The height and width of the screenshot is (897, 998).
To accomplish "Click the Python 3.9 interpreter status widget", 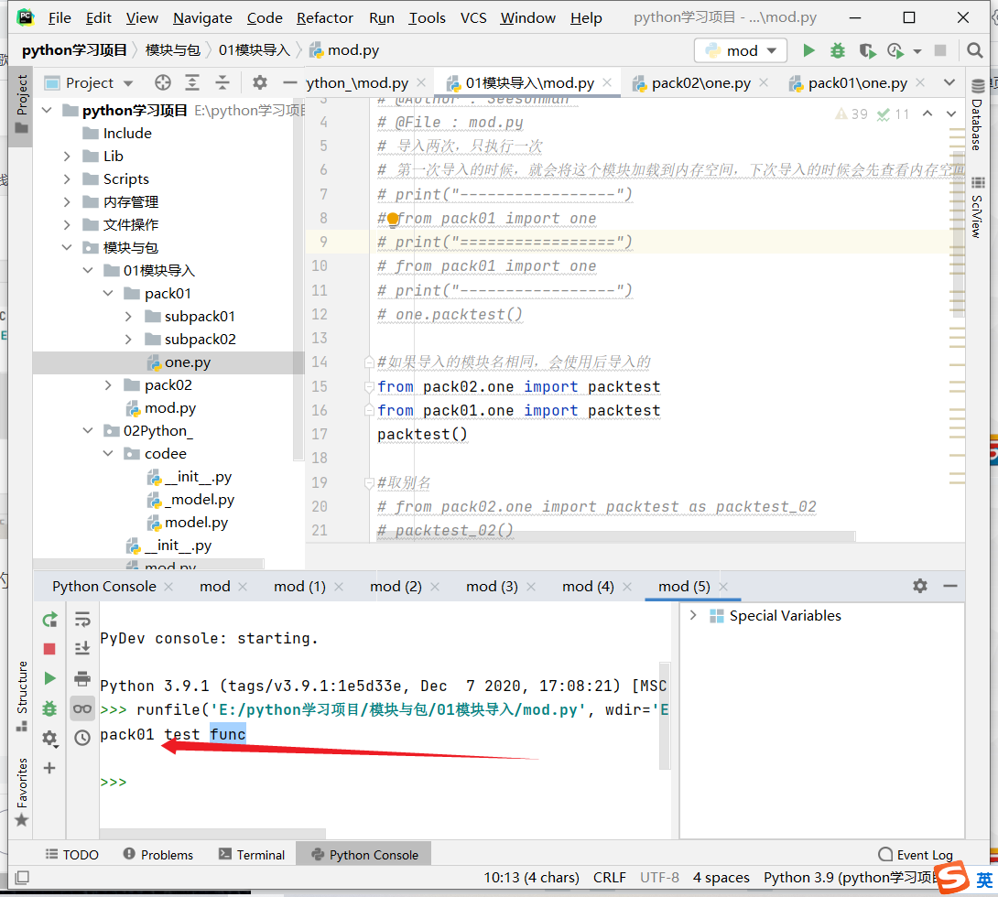I will pyautogui.click(x=850, y=877).
